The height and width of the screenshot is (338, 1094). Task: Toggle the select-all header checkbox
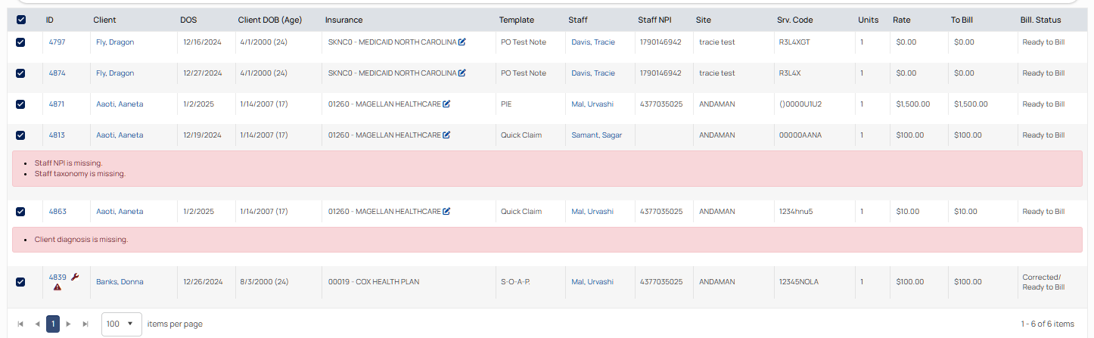click(20, 20)
